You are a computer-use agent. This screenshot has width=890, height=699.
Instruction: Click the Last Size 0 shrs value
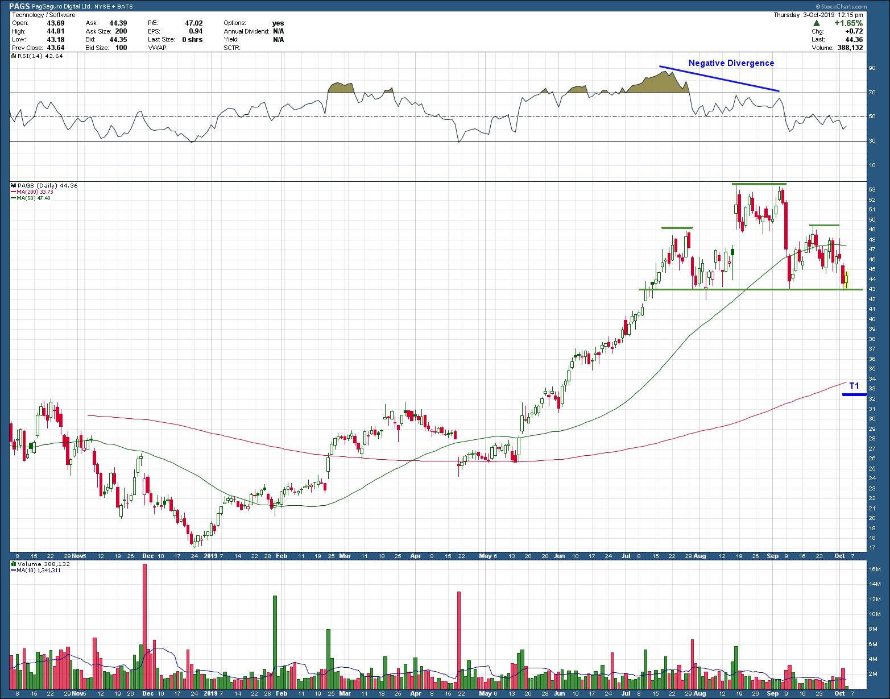click(x=192, y=40)
